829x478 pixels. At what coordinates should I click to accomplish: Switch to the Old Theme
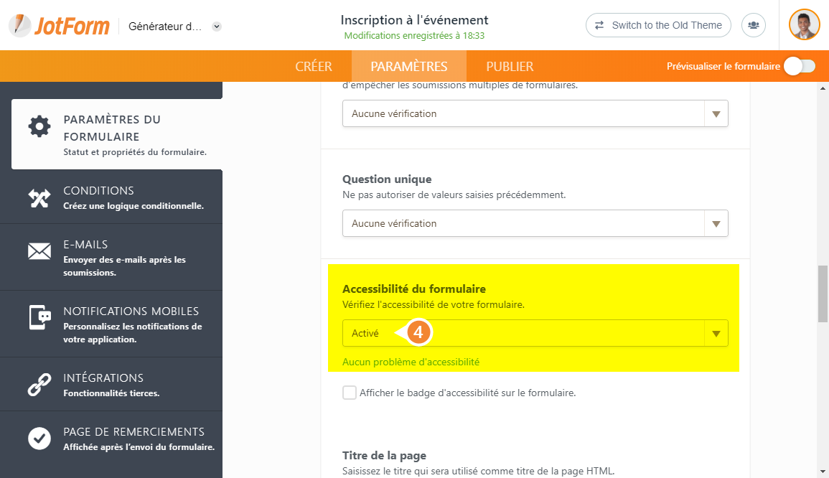pos(658,25)
